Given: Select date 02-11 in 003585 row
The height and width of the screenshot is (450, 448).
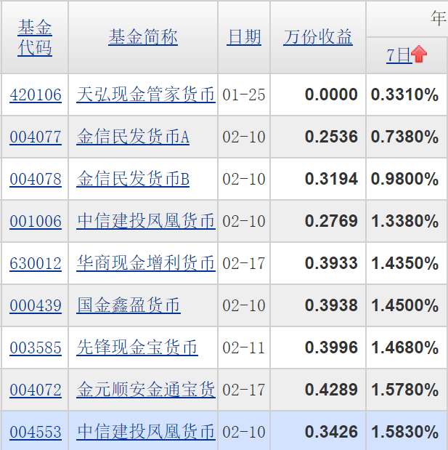Looking at the screenshot, I should pos(244,347).
